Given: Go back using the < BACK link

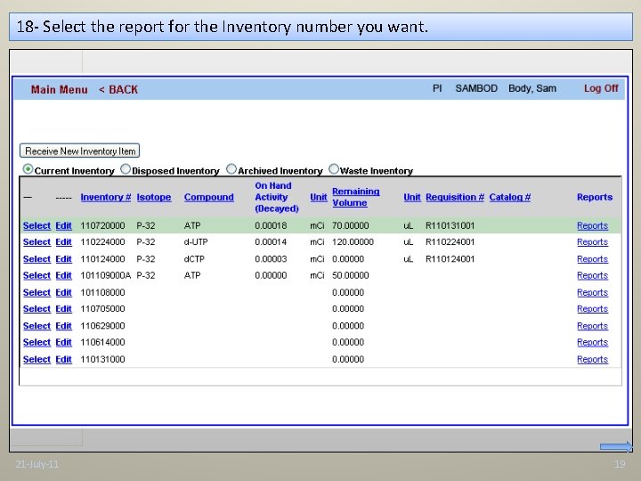Looking at the screenshot, I should [118, 89].
